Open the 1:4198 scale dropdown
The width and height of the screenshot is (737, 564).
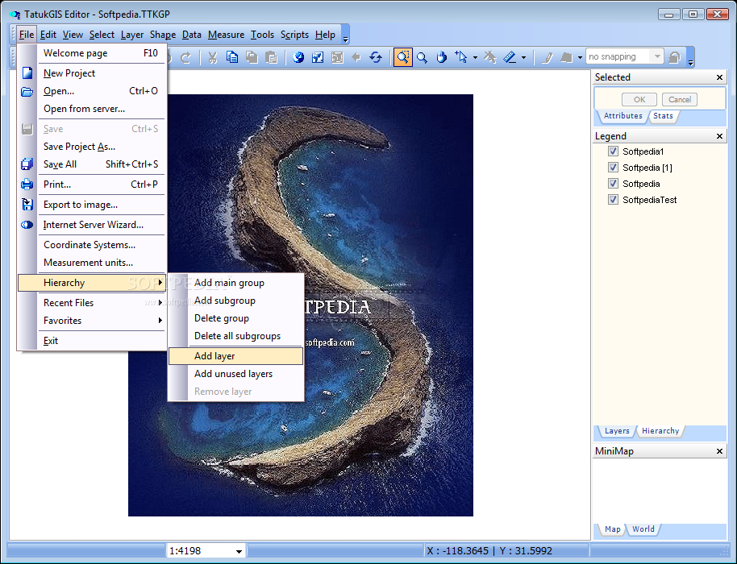pyautogui.click(x=239, y=551)
